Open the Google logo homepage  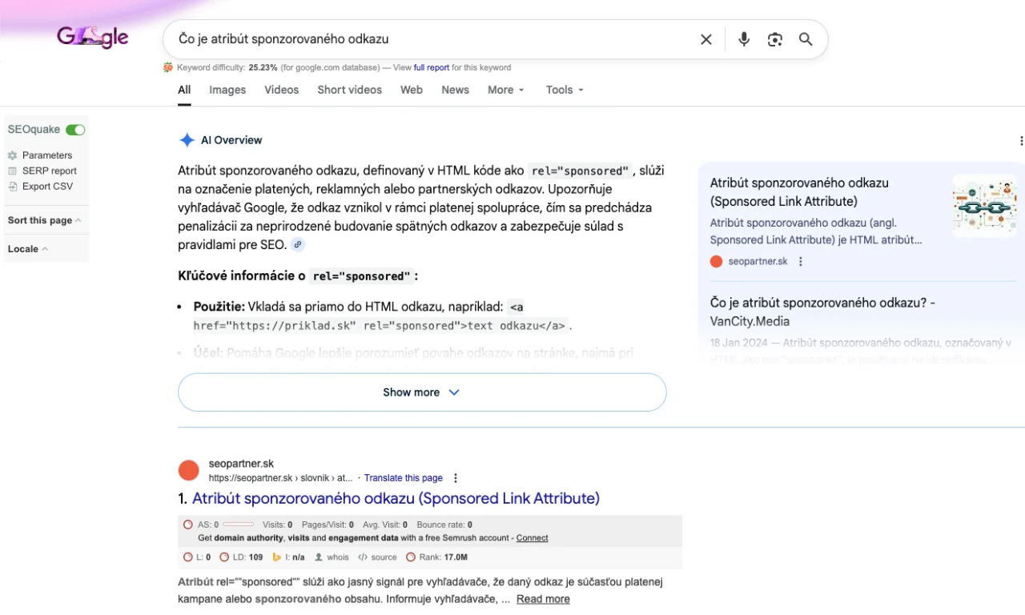click(x=93, y=37)
